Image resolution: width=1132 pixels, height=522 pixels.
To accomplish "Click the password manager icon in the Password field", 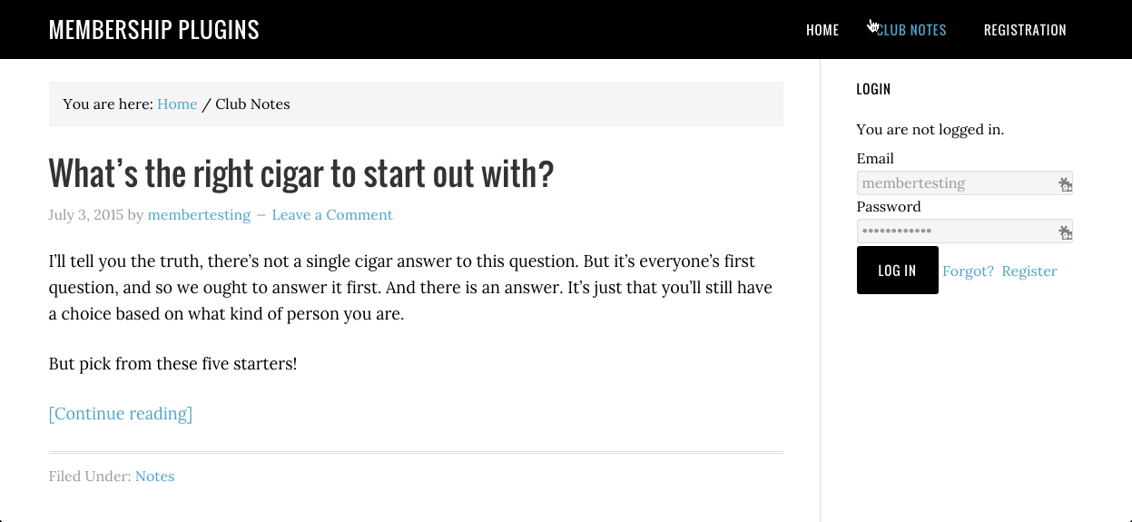I will click(1065, 232).
